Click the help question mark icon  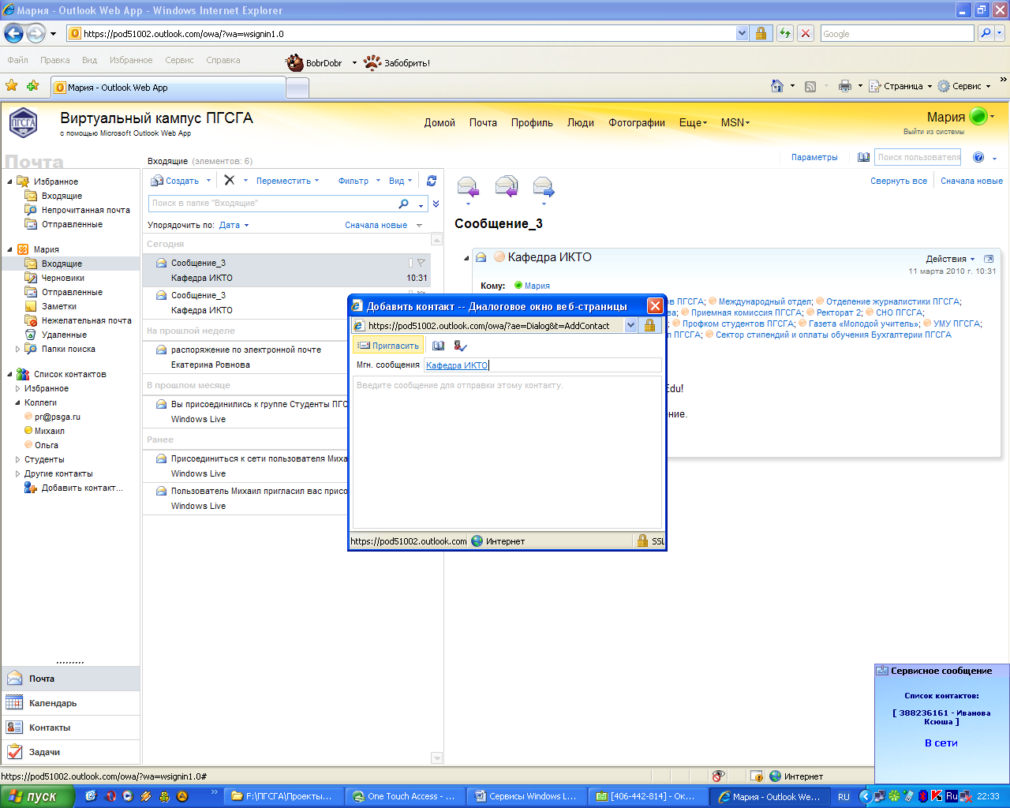[978, 157]
